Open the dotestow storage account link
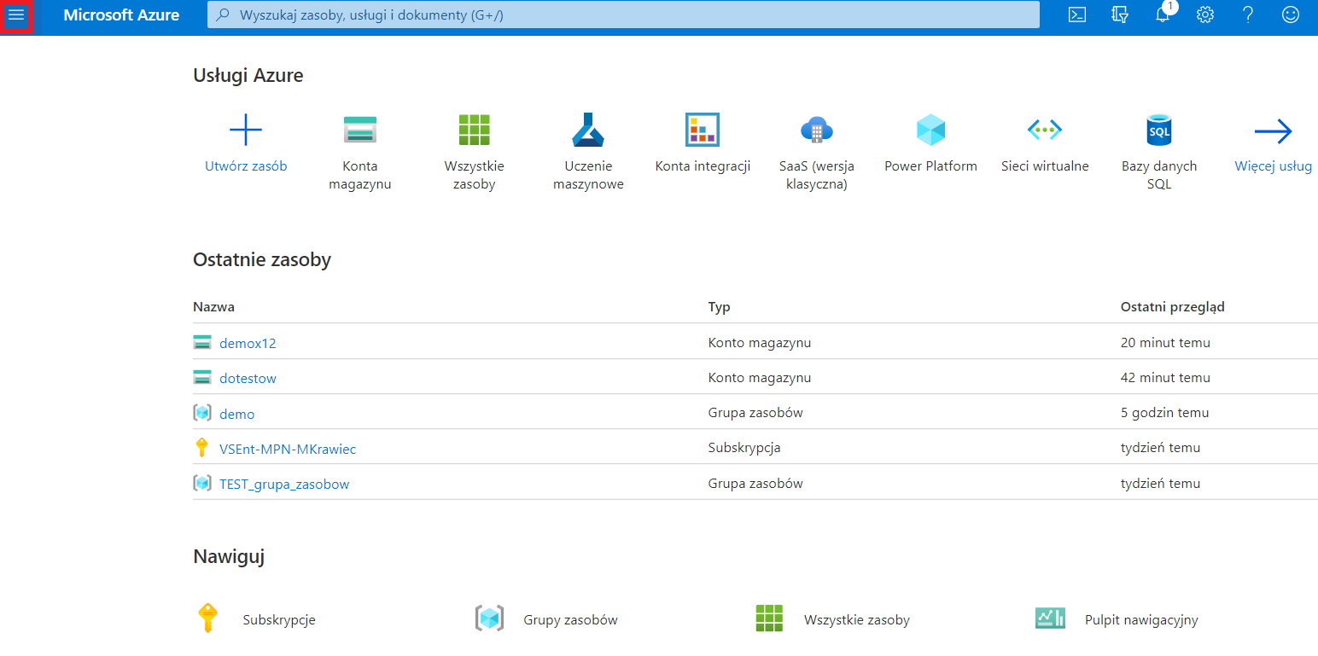This screenshot has width=1318, height=656. [x=248, y=379]
